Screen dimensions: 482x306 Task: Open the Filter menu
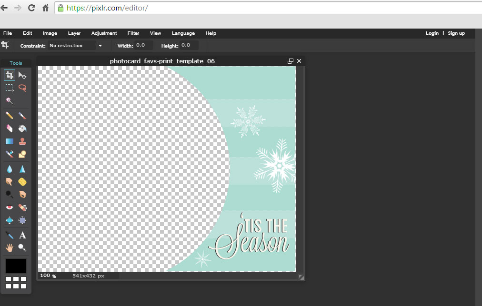pyautogui.click(x=133, y=33)
